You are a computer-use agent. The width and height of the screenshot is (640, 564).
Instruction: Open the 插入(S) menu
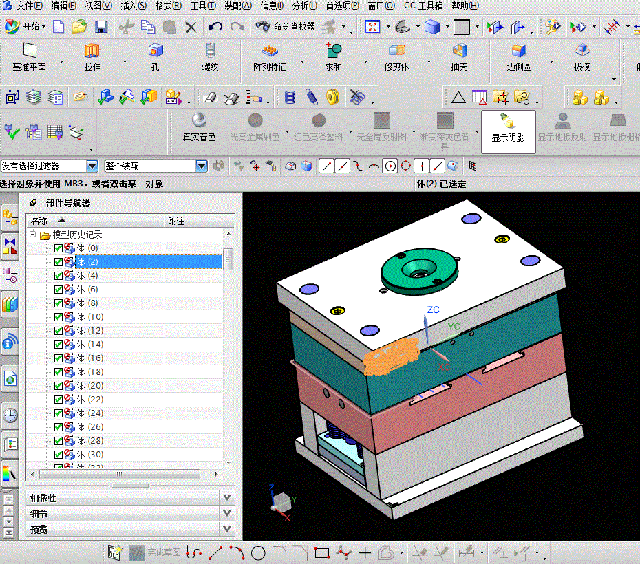[134, 6]
